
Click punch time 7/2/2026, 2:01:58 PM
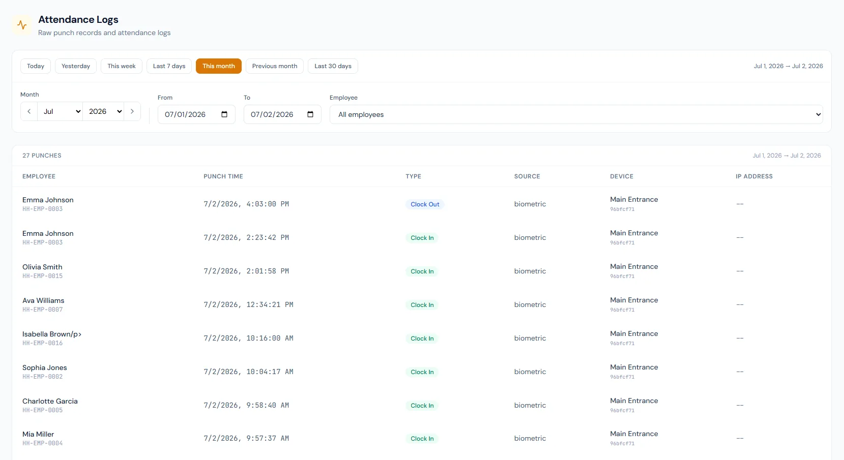[x=246, y=271]
